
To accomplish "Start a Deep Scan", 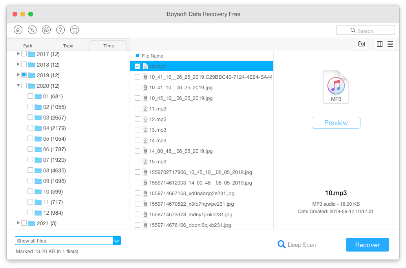I will [x=296, y=245].
